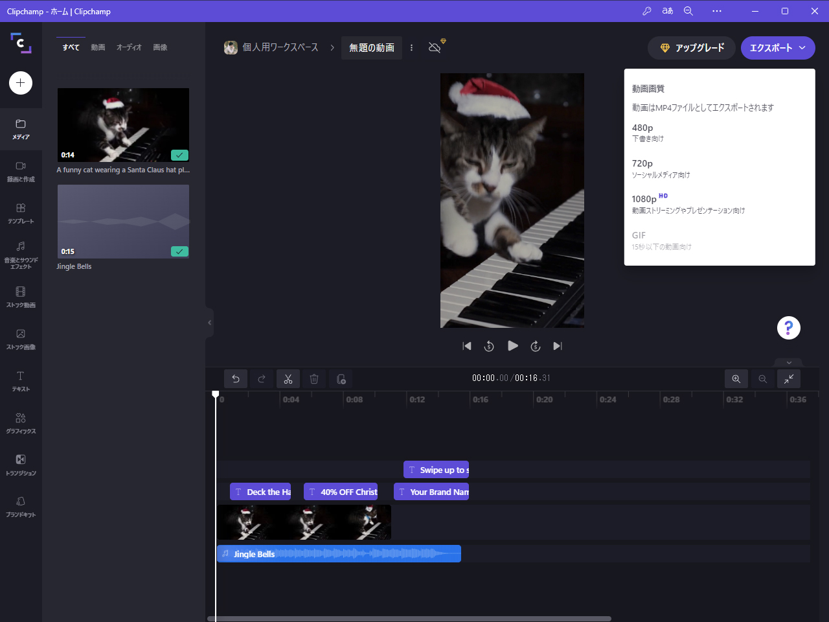Collapse the media side panel
829x622 pixels.
(x=209, y=323)
